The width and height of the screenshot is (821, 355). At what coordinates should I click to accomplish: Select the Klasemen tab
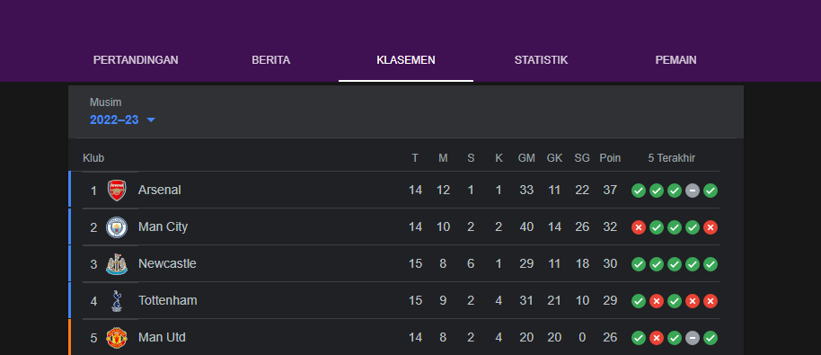point(406,60)
